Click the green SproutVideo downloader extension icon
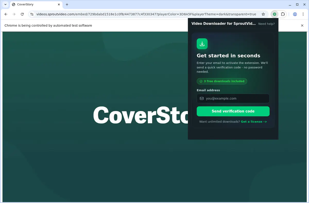Image resolution: width=309 pixels, height=203 pixels. (275, 14)
